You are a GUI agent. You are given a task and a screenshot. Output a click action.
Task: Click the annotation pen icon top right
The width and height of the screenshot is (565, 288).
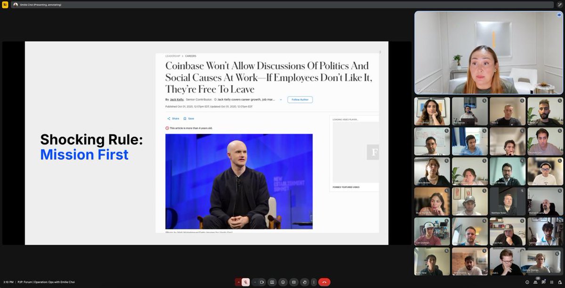(x=559, y=5)
